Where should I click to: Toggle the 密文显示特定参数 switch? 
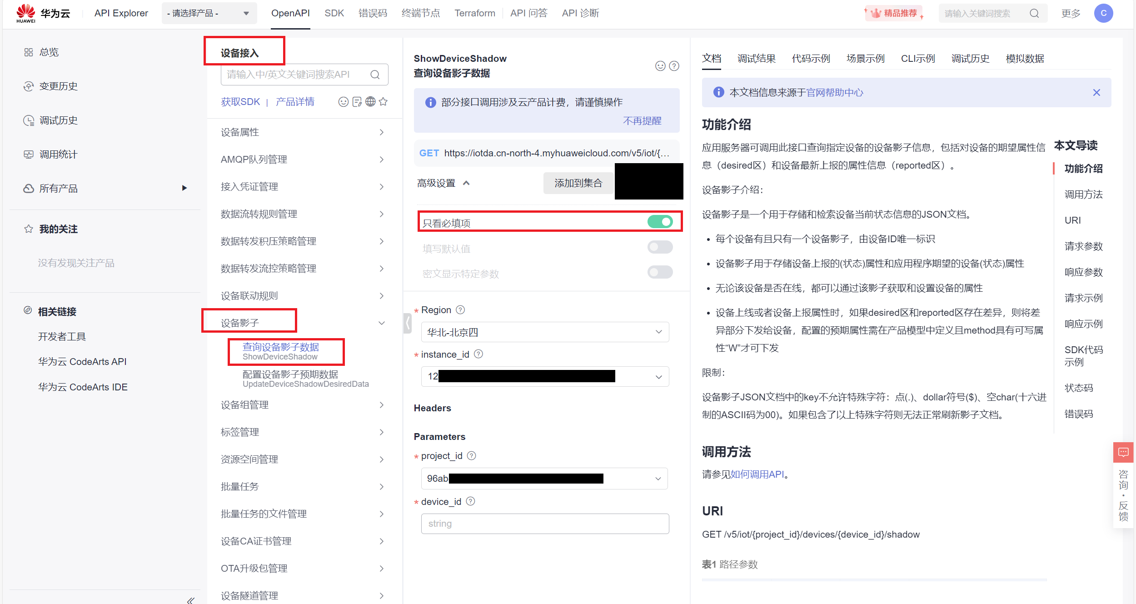coord(660,272)
